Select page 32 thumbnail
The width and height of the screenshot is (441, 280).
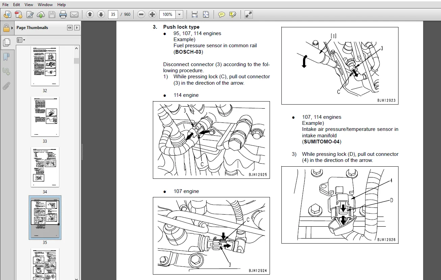[x=45, y=66]
